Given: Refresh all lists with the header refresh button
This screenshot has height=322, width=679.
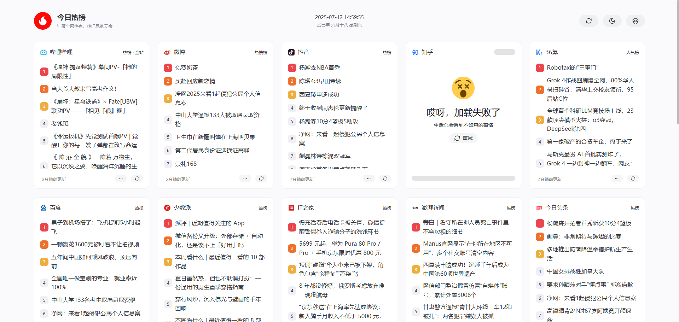Looking at the screenshot, I should [589, 21].
